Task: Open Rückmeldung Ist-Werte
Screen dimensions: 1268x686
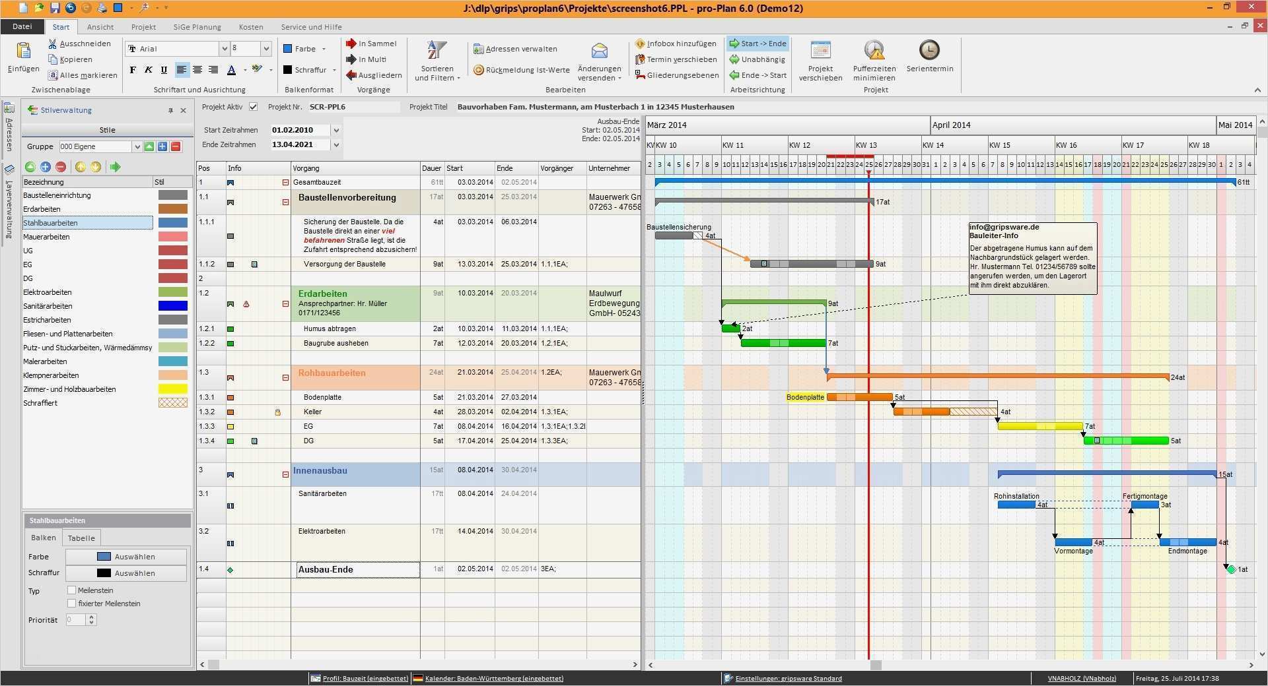Action: point(522,70)
